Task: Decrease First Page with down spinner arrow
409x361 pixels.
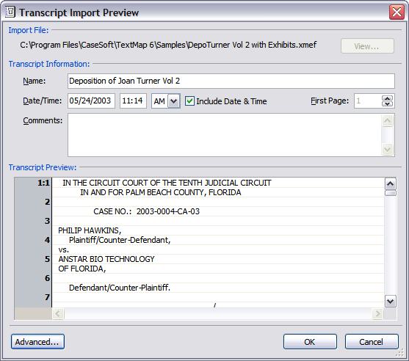Action: tap(388, 103)
